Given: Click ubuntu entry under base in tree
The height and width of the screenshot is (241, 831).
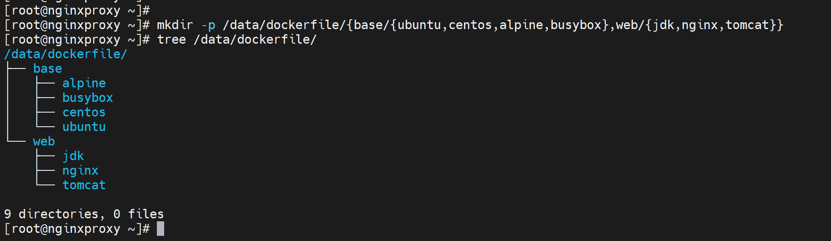Looking at the screenshot, I should pos(84,127).
